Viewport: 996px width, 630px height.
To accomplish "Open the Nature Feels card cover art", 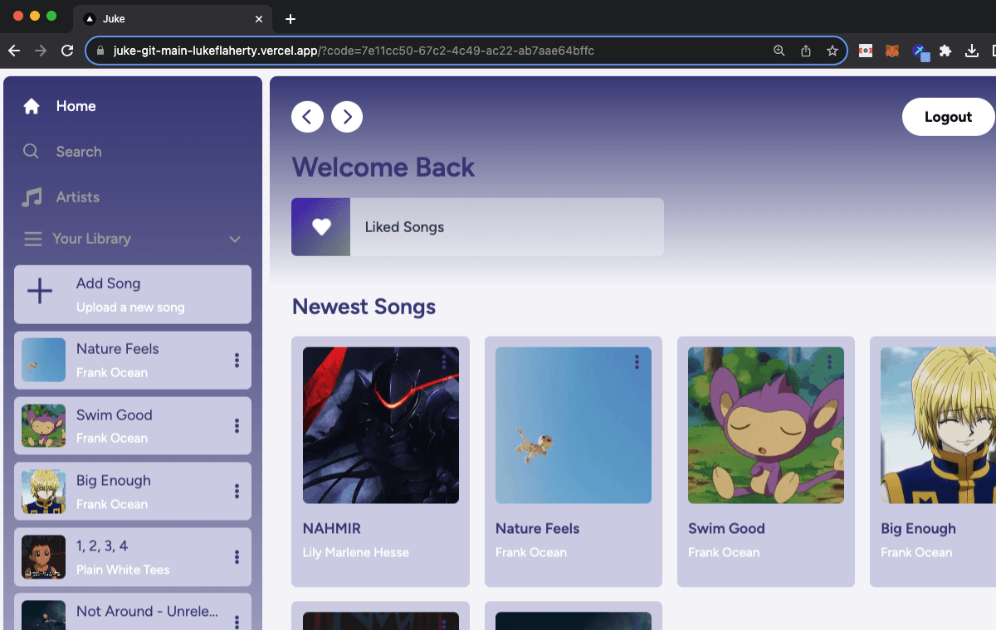I will click(x=574, y=425).
